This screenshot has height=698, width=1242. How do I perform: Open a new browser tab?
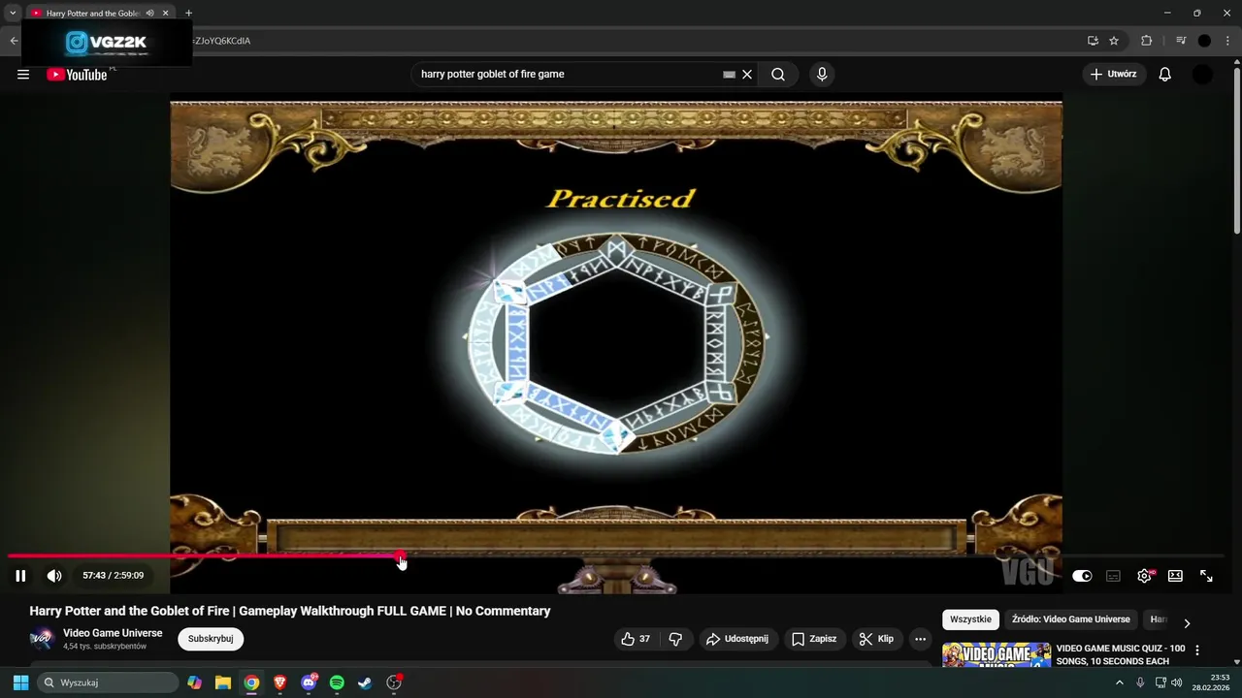pos(188,13)
